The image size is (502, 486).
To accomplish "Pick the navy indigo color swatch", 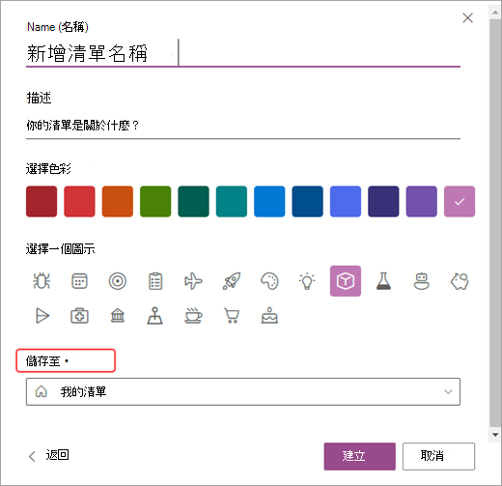I will point(383,201).
